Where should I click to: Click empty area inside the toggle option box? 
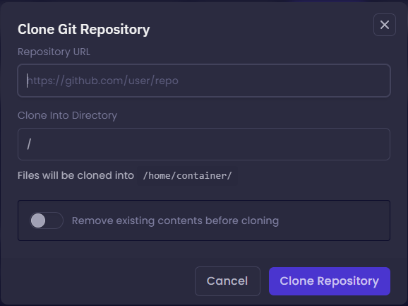click(333, 220)
